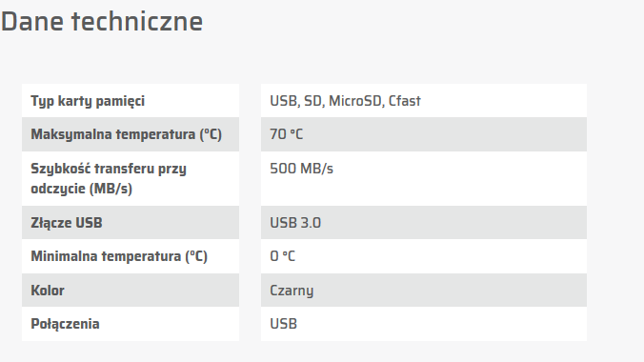
Task: Click the '70 °C' value cell
Action: click(x=424, y=134)
